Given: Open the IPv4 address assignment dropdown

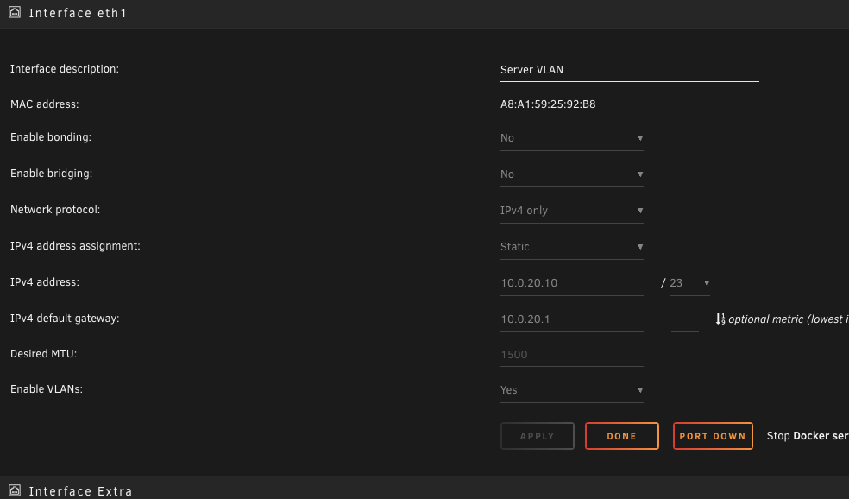Looking at the screenshot, I should 571,247.
